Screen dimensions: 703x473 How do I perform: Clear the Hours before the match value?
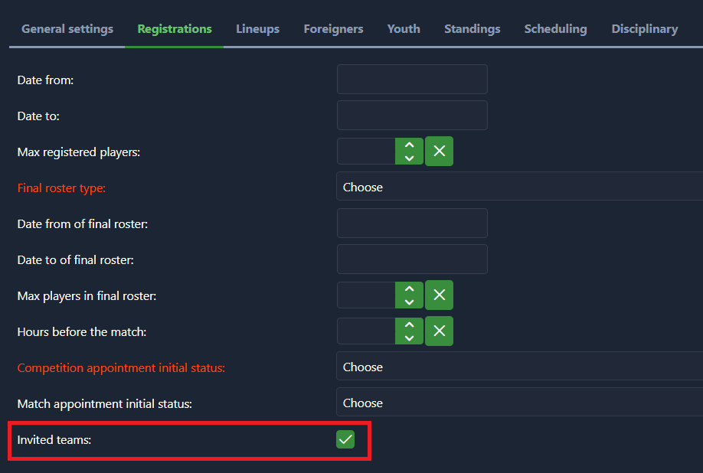click(439, 331)
